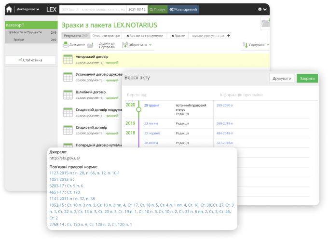
Task: Open the Сортувати sort dropdown
Action: click(256, 45)
